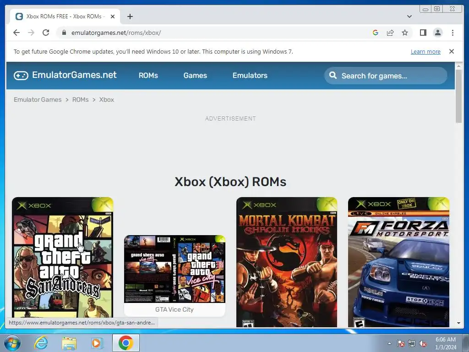Open the Chrome profile avatar
The height and width of the screenshot is (352, 469).
(438, 33)
